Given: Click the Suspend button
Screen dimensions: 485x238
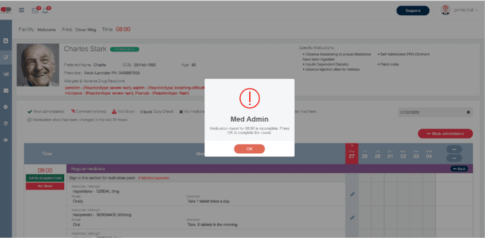Looking at the screenshot, I should (413, 10).
